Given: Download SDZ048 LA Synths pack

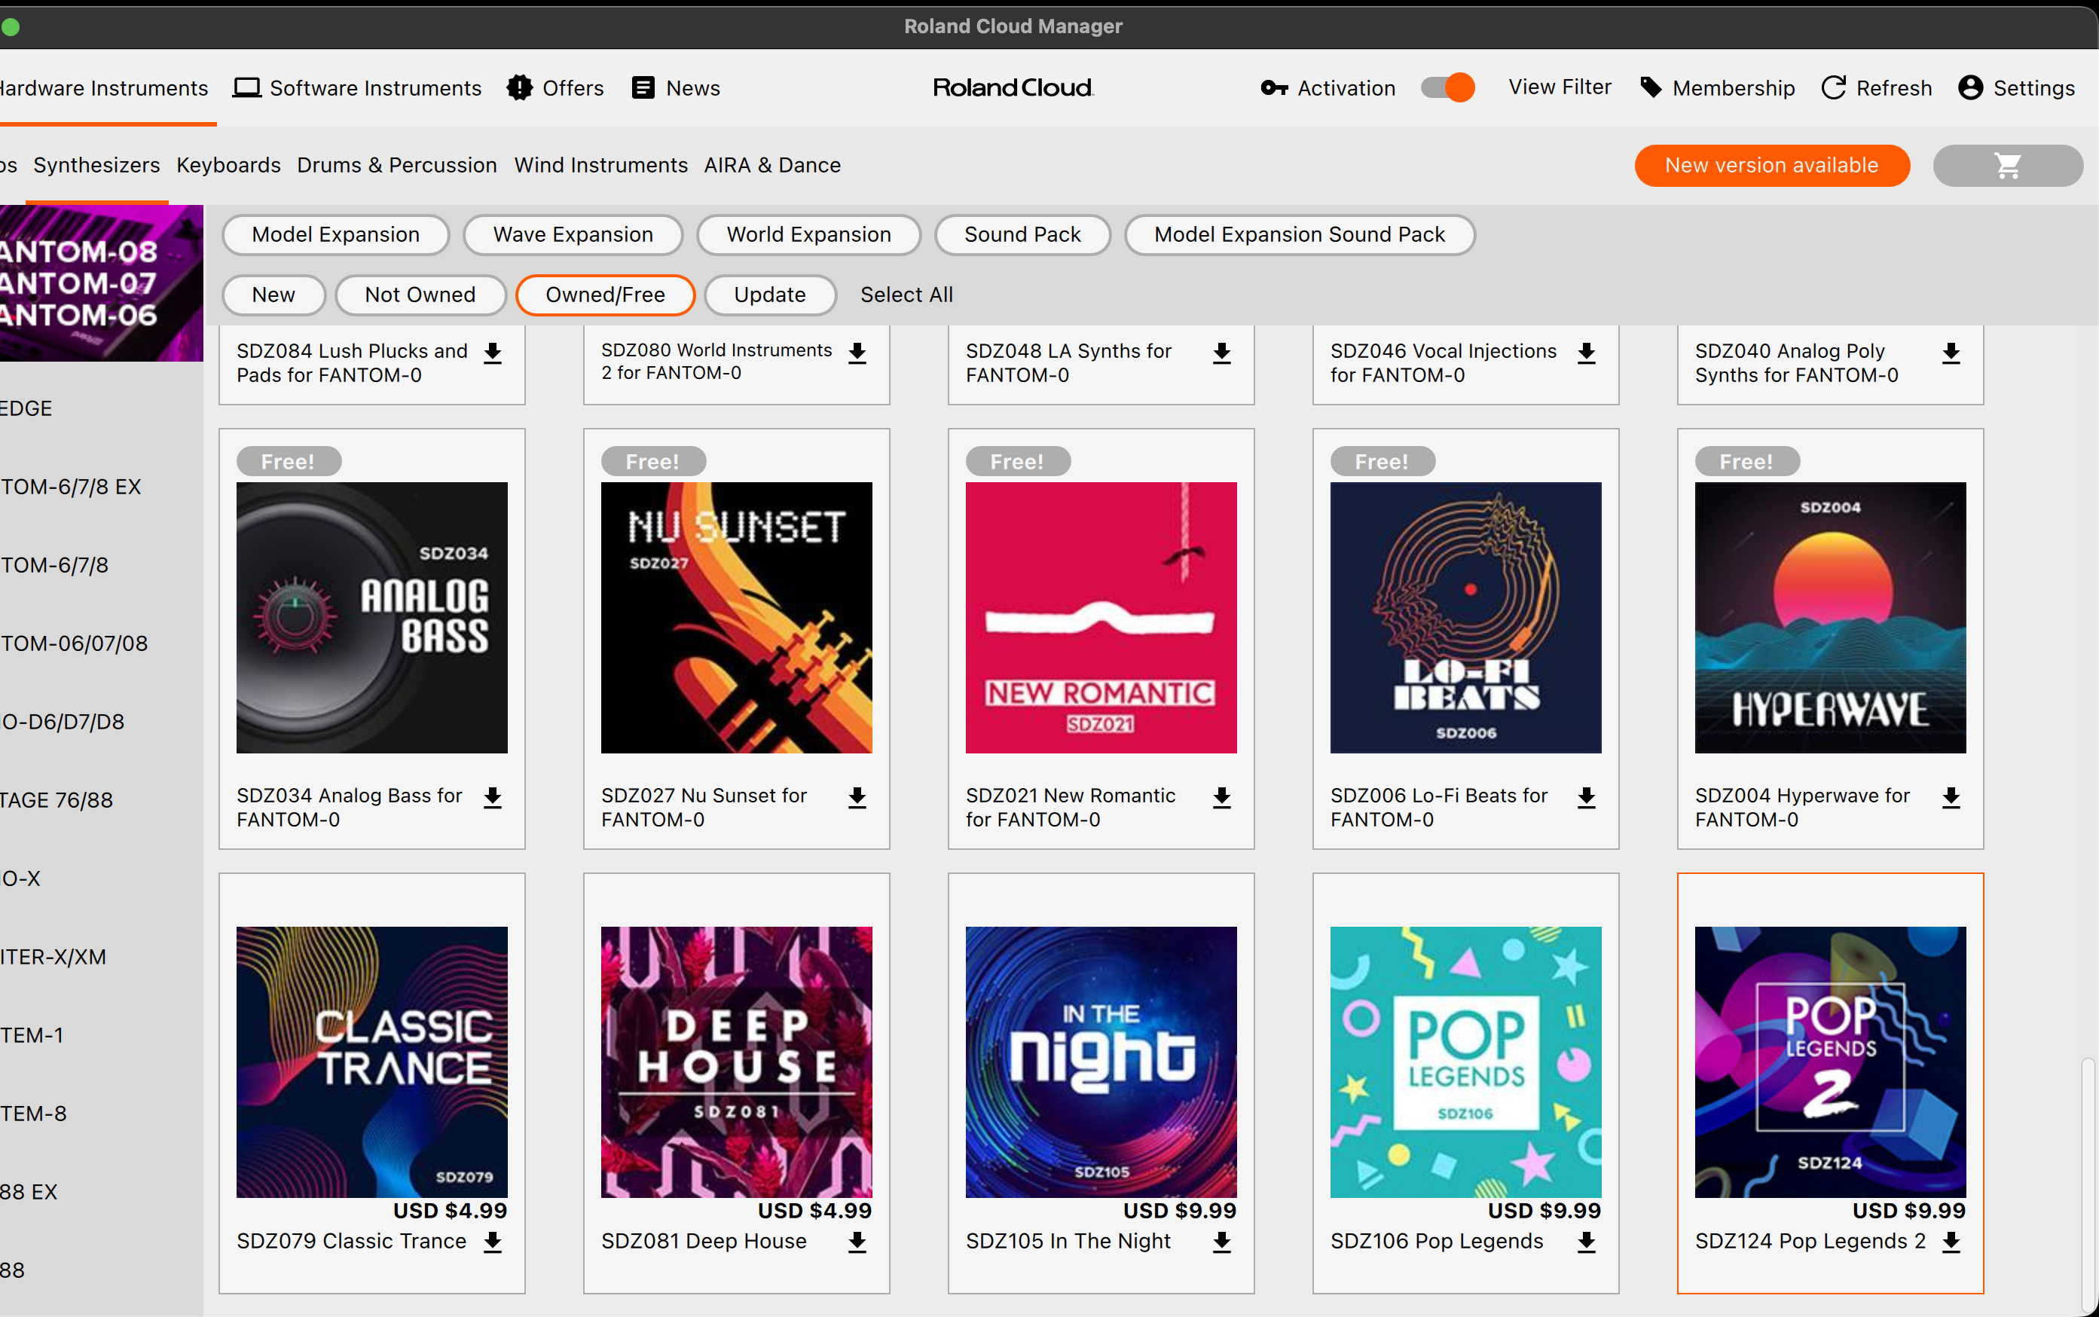Looking at the screenshot, I should click(1222, 353).
